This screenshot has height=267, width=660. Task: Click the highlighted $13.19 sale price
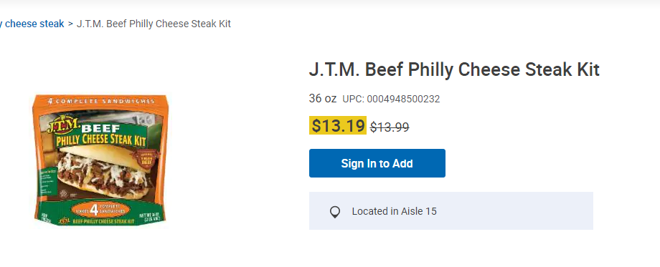coord(338,125)
